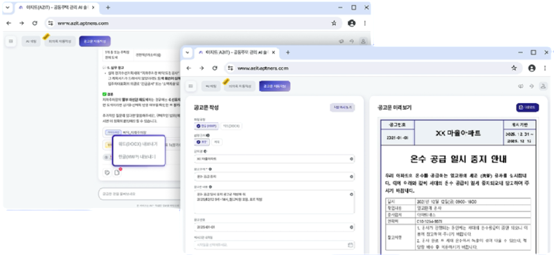Click document export icon with red badge
Image resolution: width=554 pixels, height=255 pixels.
pos(117,173)
